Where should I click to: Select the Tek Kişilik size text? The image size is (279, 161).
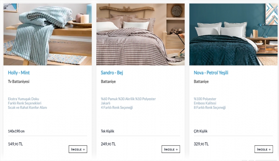108,131
